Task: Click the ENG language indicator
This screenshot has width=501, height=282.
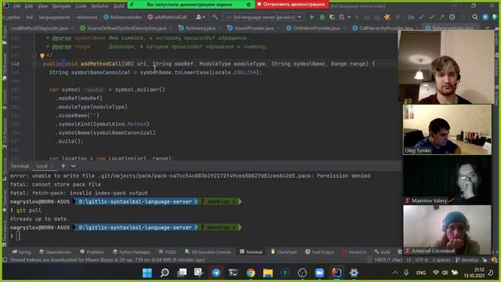Action: tap(421, 273)
